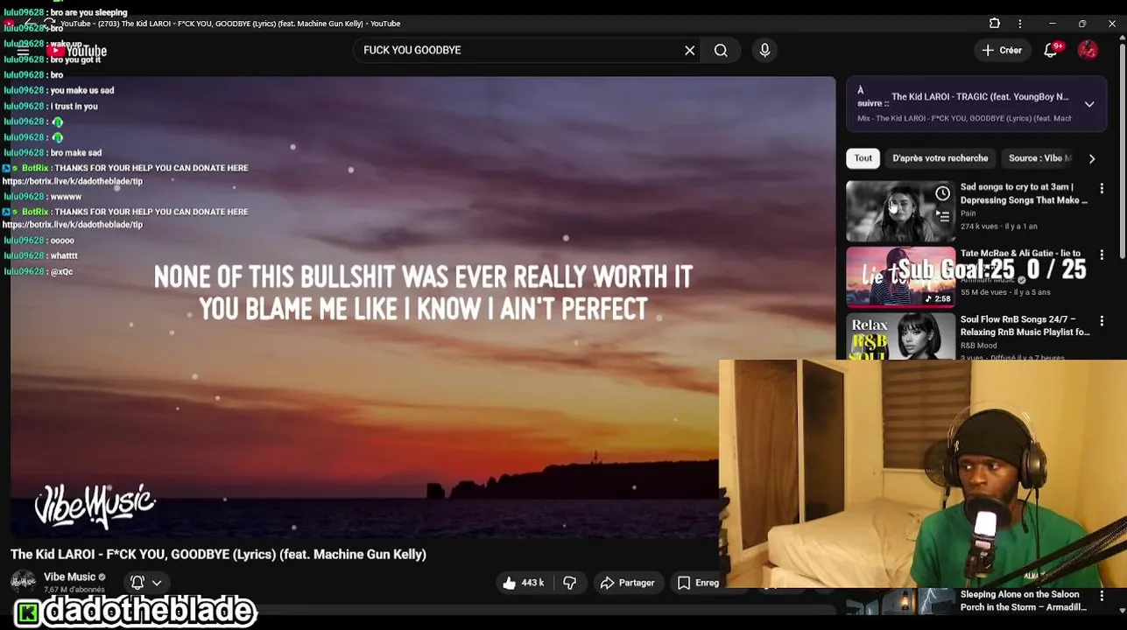The height and width of the screenshot is (630, 1127).
Task: Click the R&B Mood channel name
Action: [978, 346]
